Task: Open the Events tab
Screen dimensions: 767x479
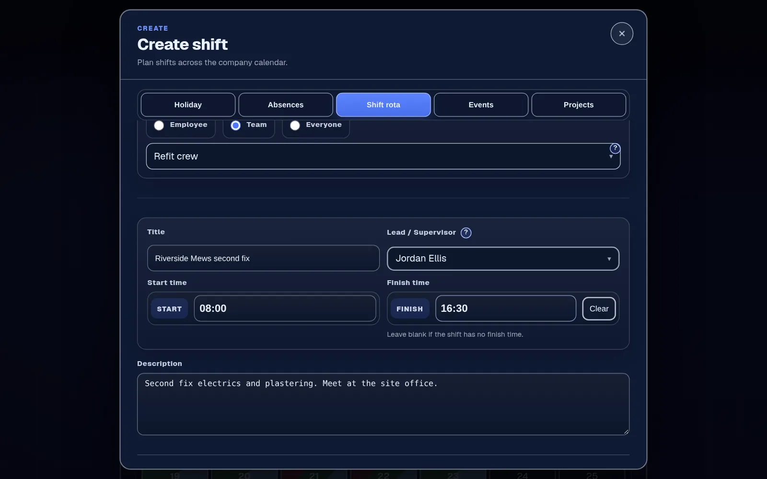Action: coord(481,105)
